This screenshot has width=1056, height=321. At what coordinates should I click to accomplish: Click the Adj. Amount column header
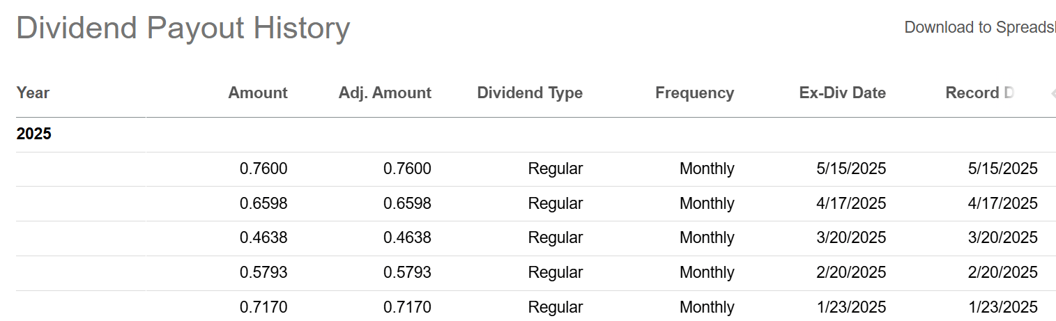pyautogui.click(x=385, y=93)
